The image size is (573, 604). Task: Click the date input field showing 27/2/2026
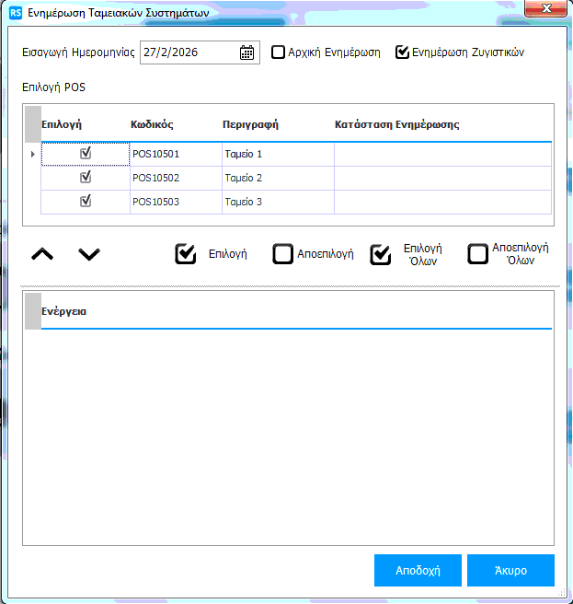(x=188, y=52)
